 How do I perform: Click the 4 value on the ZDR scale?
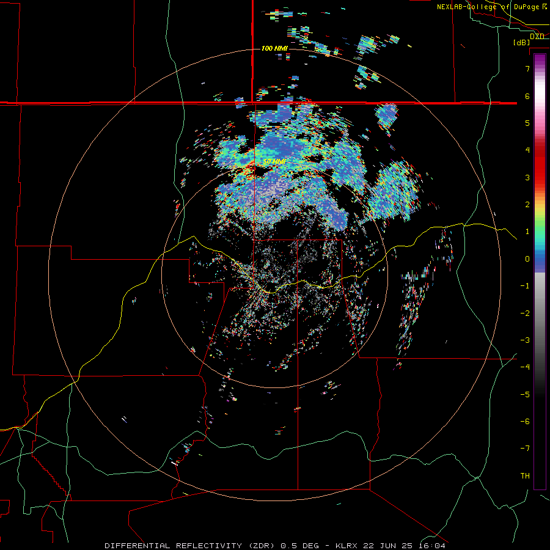(x=527, y=150)
